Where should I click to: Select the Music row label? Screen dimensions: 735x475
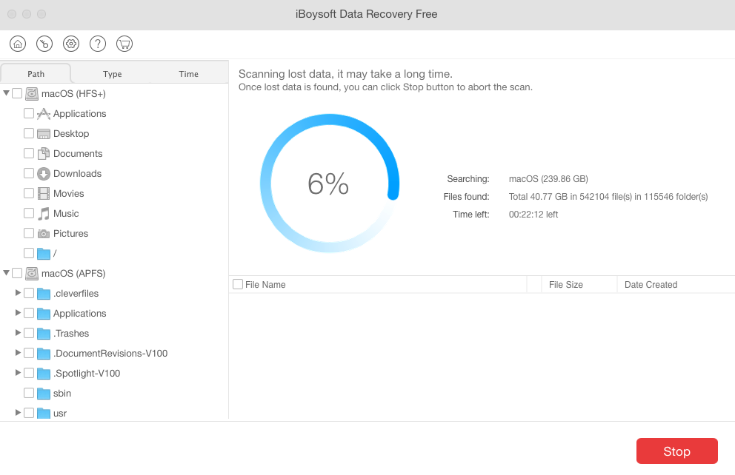(66, 213)
